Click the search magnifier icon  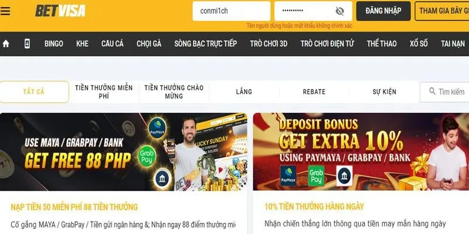click(432, 91)
